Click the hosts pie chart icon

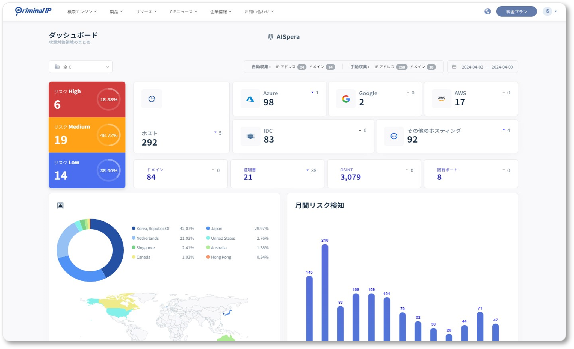click(152, 99)
